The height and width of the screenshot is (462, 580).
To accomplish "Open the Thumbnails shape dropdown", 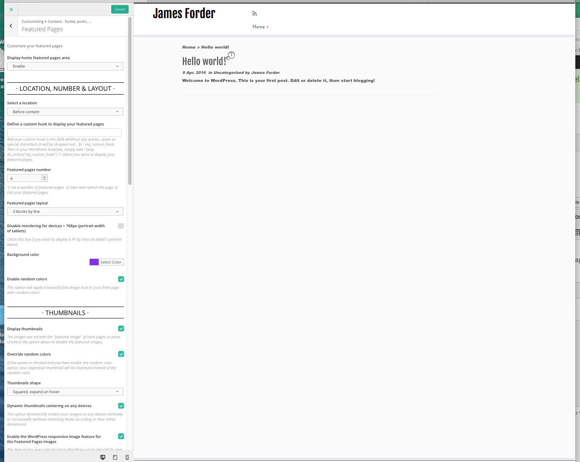I will 65,392.
